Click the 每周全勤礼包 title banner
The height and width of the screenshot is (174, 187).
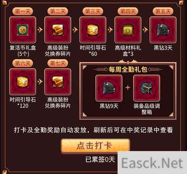(128, 70)
